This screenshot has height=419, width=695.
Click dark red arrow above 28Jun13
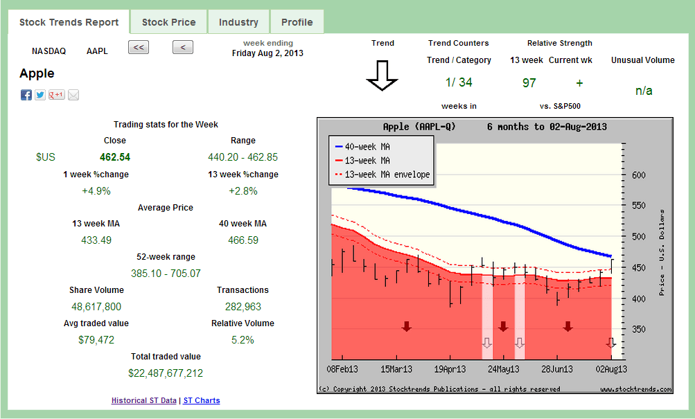tap(568, 327)
